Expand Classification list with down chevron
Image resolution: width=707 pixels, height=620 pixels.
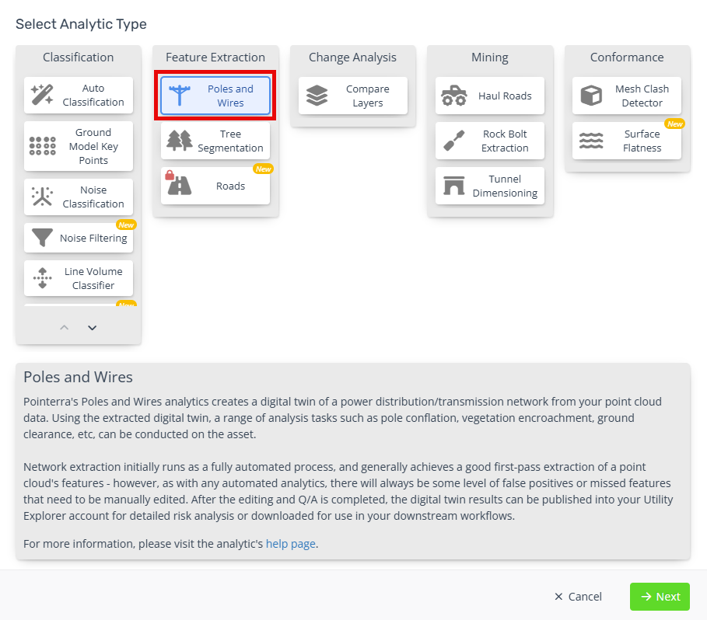92,328
